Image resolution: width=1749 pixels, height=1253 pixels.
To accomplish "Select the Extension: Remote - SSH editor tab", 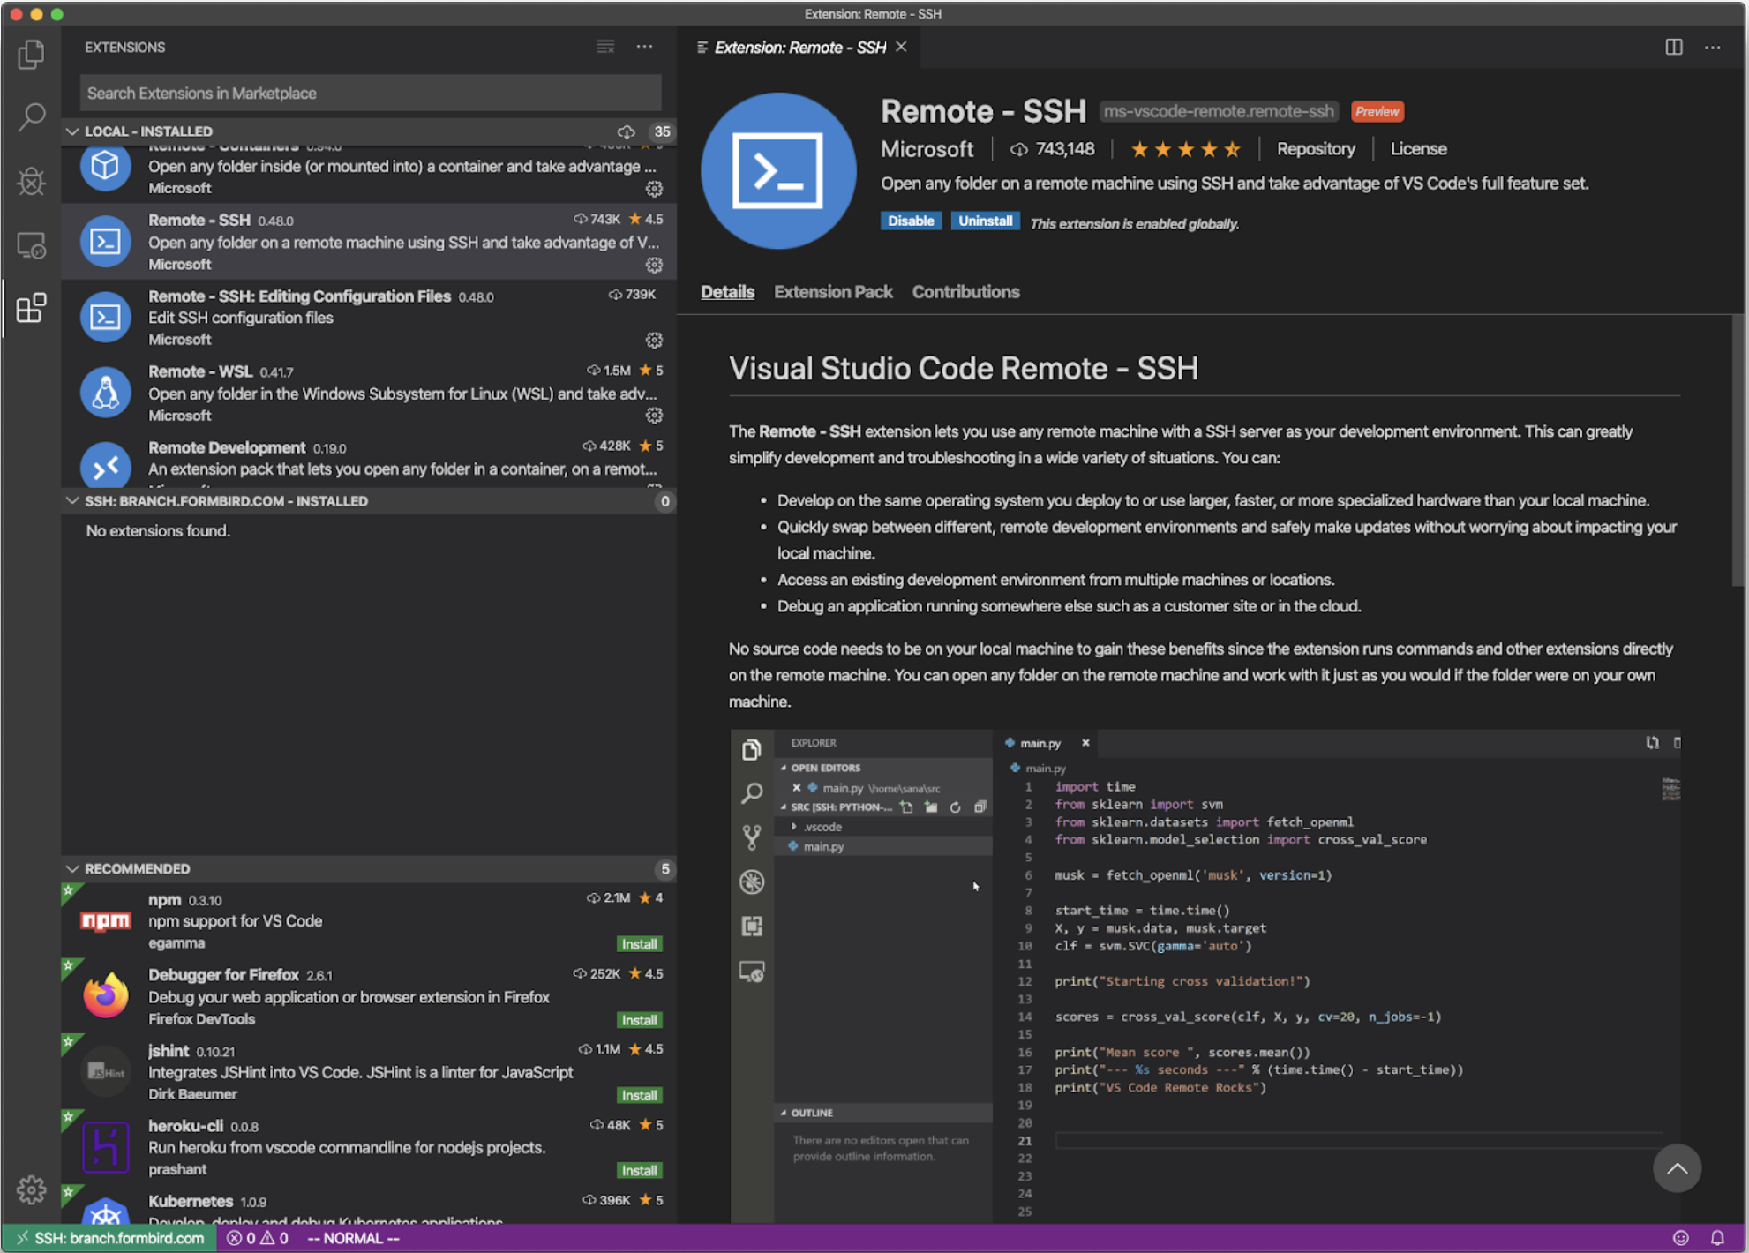I will click(x=799, y=47).
